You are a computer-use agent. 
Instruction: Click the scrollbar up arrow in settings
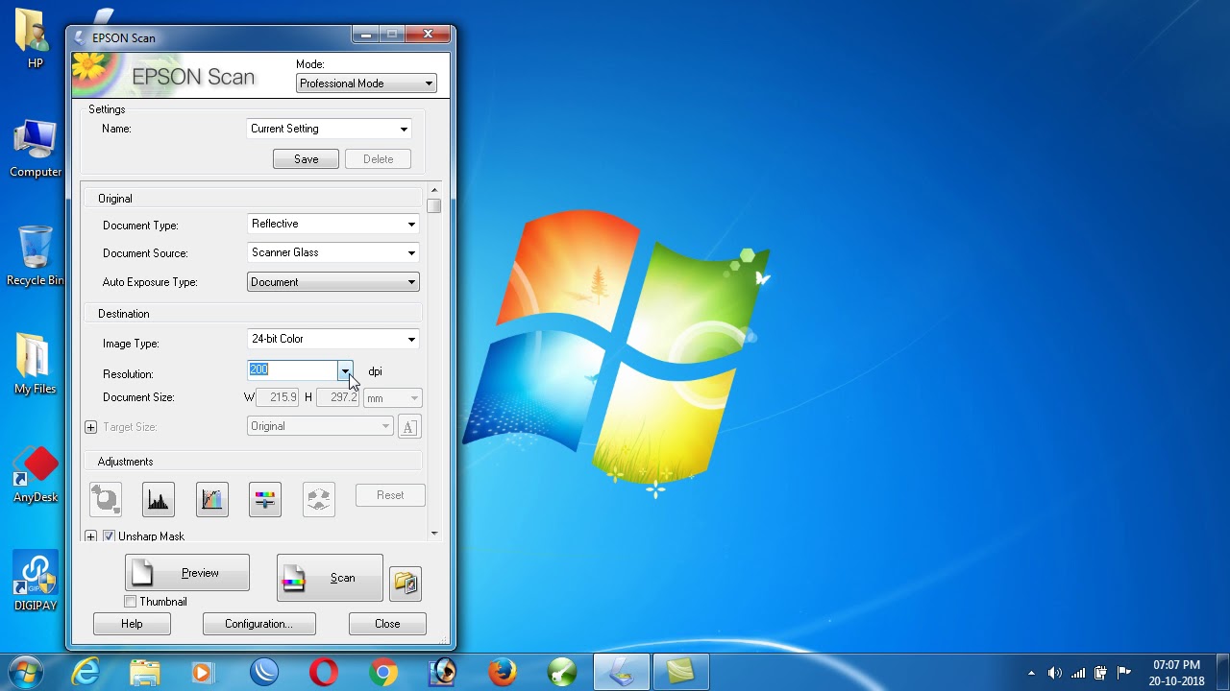tap(434, 190)
